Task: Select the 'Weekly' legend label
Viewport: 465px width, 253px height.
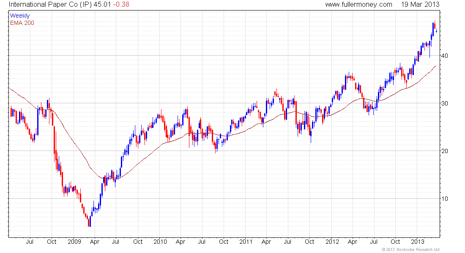Action: click(x=20, y=16)
